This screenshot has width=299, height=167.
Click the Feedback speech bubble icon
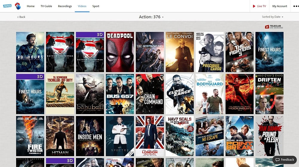point(277,160)
